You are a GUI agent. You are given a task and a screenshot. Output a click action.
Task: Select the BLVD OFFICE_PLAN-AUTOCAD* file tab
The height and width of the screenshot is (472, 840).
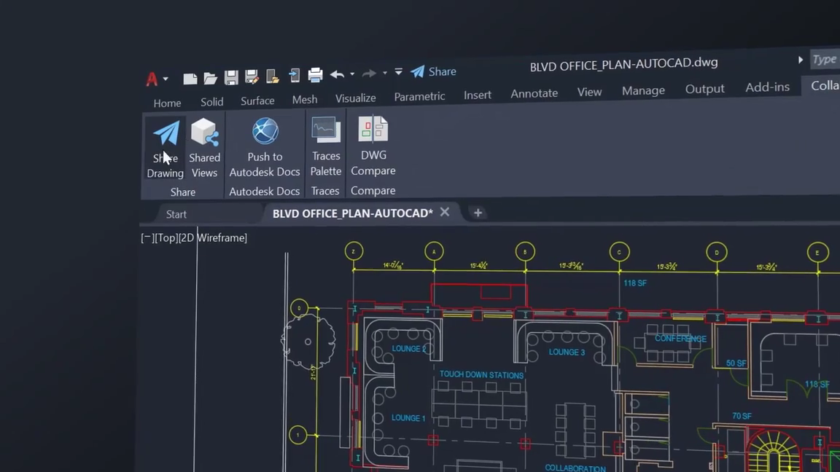pyautogui.click(x=352, y=213)
